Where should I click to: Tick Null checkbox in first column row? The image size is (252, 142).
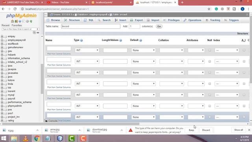pos(209,50)
